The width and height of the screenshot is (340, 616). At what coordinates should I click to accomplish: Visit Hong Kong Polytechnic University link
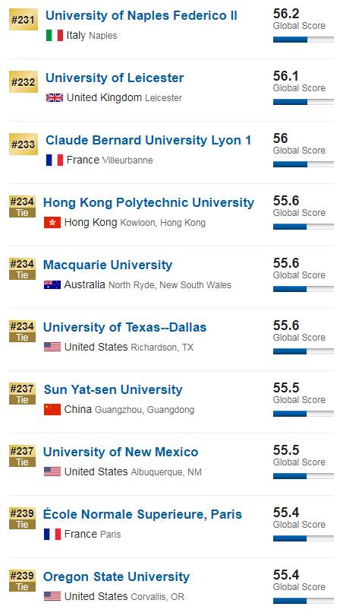coord(149,203)
